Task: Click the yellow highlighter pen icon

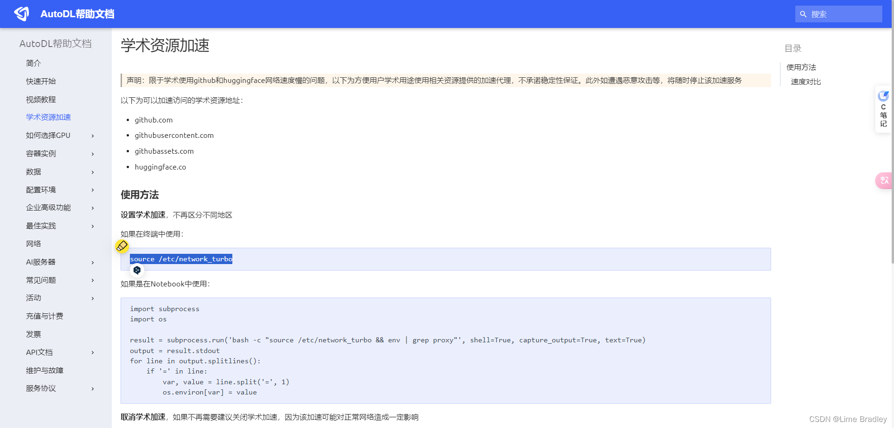Action: (x=122, y=246)
